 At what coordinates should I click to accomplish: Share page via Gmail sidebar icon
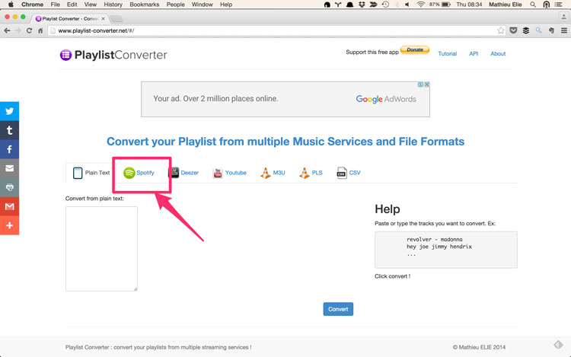(9, 206)
